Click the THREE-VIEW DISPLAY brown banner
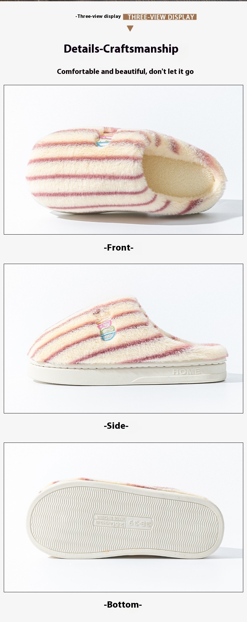The width and height of the screenshot is (247, 622). [160, 17]
